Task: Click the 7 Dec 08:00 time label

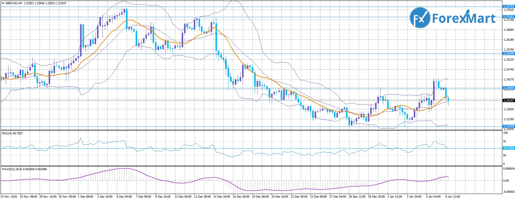Action: (144, 197)
